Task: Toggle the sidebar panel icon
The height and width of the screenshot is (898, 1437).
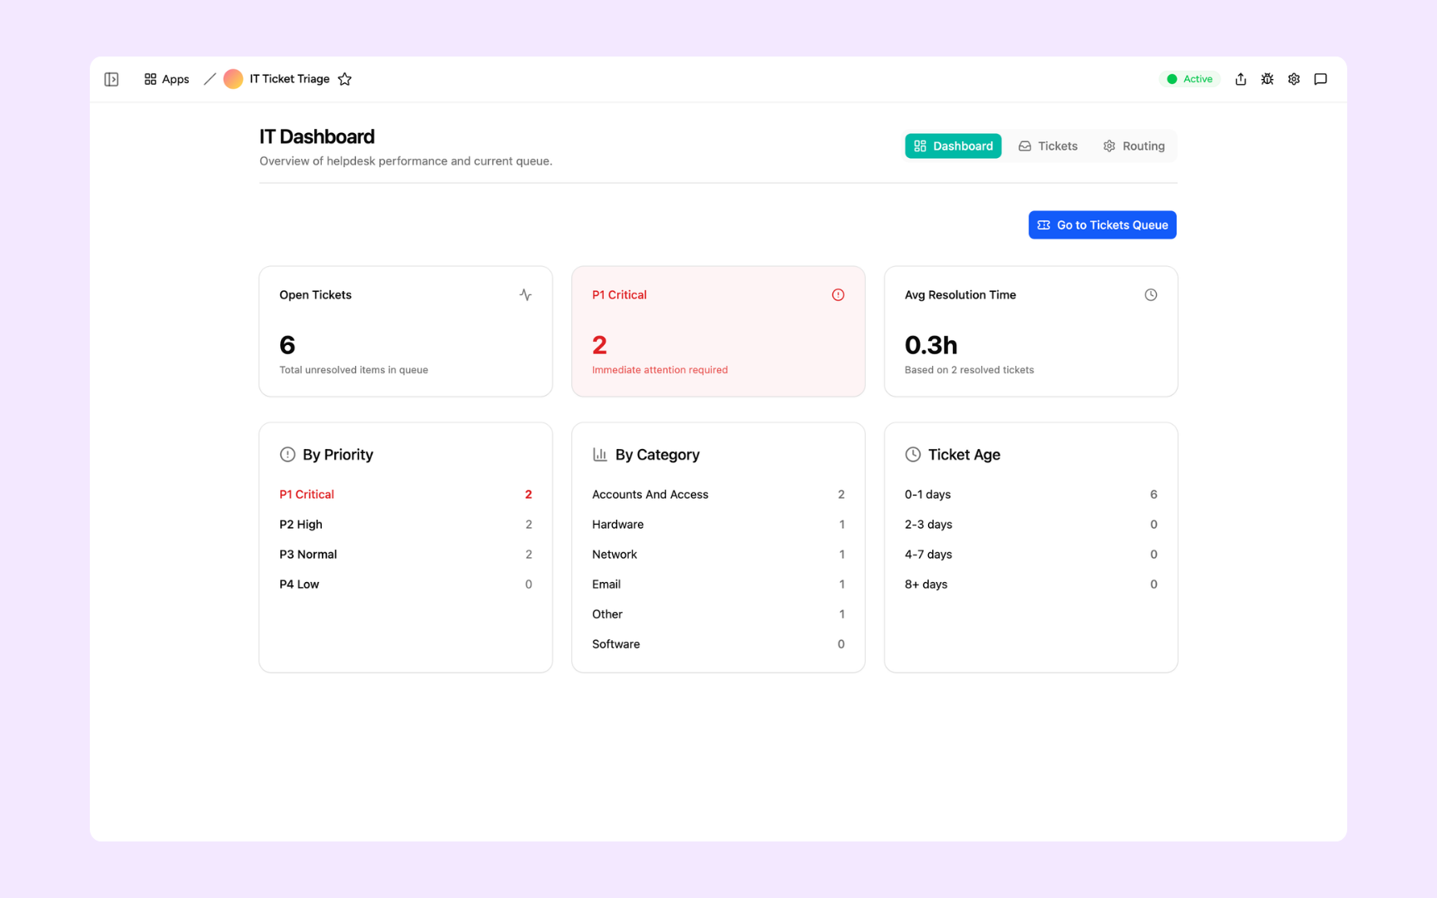Action: [x=111, y=79]
